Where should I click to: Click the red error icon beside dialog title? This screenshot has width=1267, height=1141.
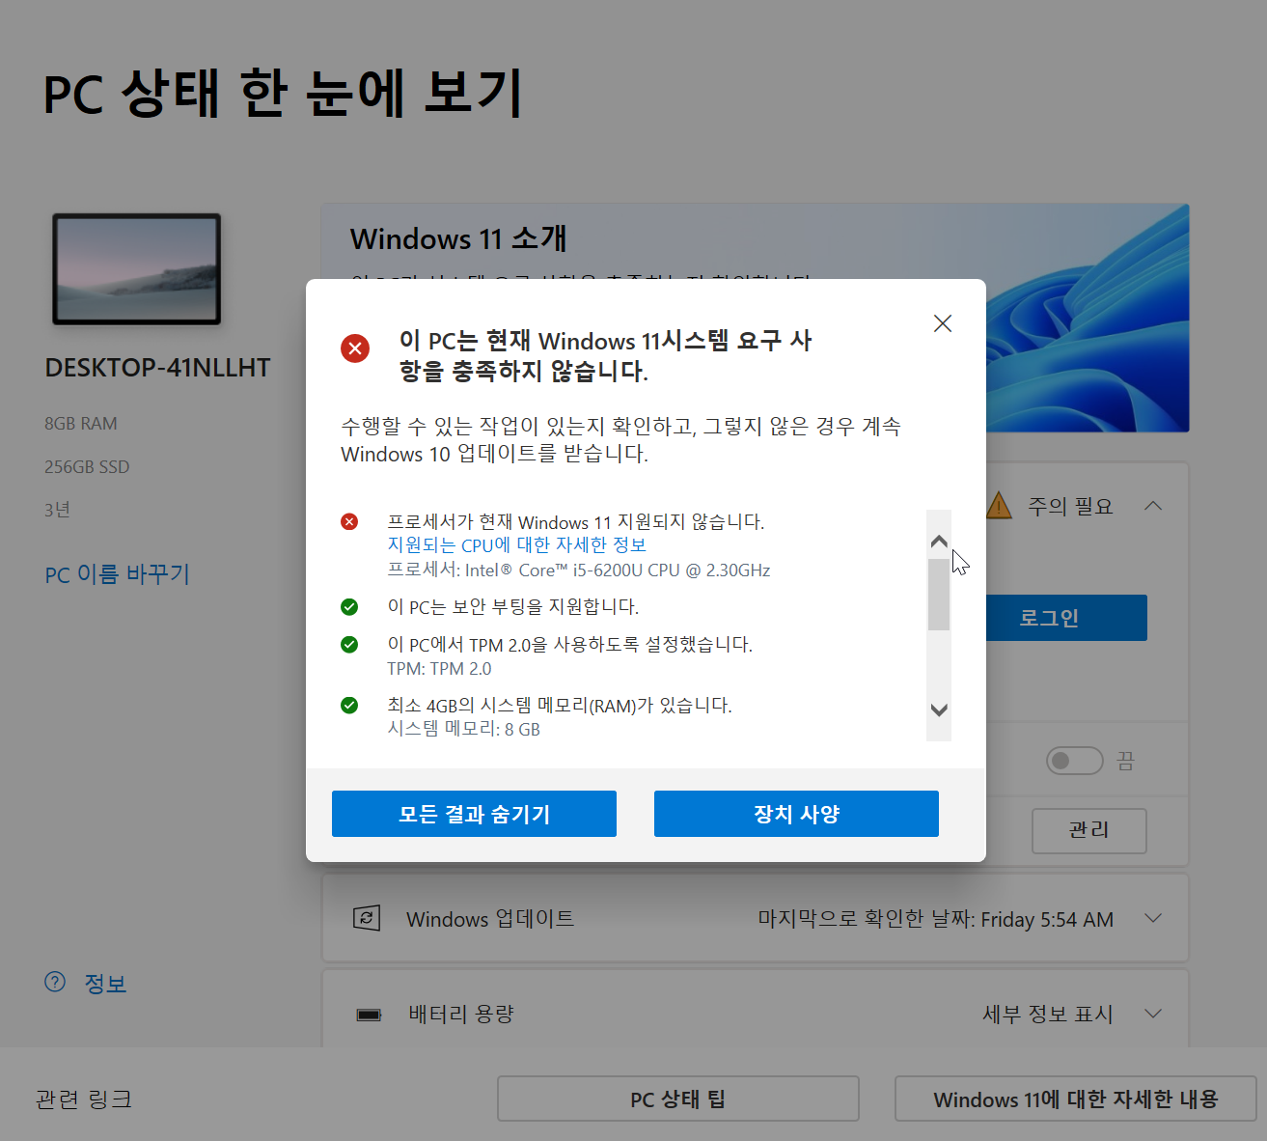click(x=355, y=348)
